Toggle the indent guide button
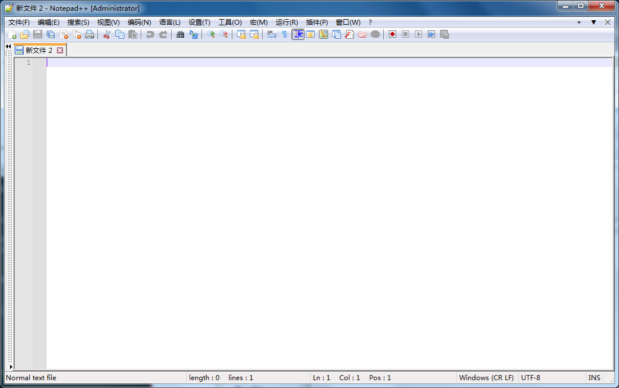Screen dimensions: 619x388 (x=298, y=34)
